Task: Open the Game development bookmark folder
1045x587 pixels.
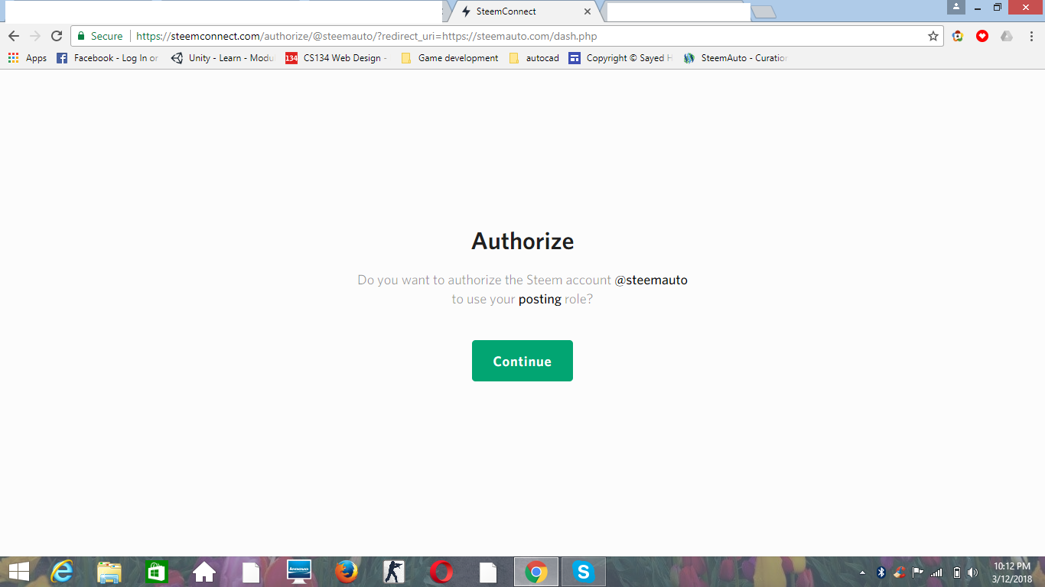Action: tap(450, 58)
